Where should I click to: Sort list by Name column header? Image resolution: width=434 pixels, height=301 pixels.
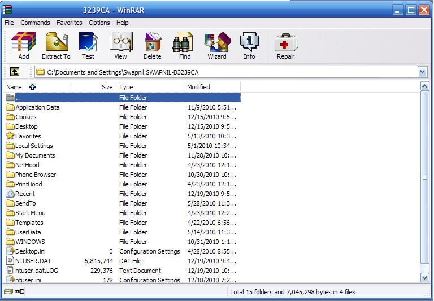click(x=37, y=87)
